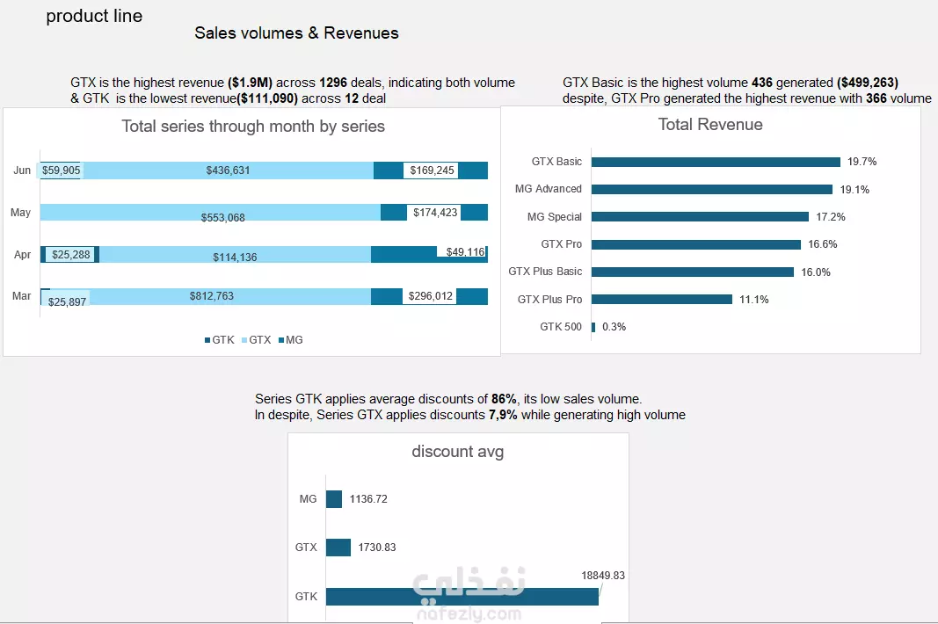Click the $553,068 May GTX bar segment

[x=211, y=213]
